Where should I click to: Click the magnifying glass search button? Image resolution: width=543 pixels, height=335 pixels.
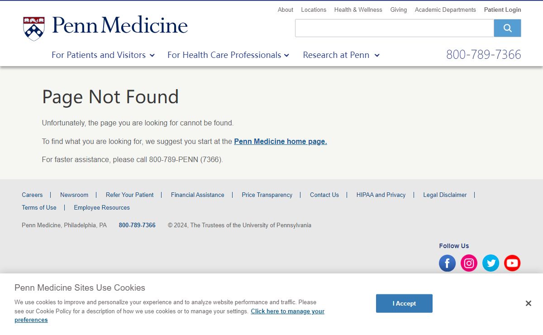tap(507, 28)
